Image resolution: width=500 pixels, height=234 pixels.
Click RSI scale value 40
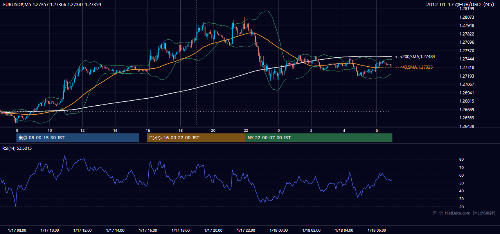(462, 191)
